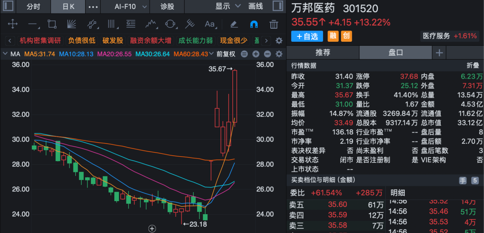This screenshot has width=484, height=233.
Task: Select the rectangle drawing tool
Action: click(x=52, y=24)
